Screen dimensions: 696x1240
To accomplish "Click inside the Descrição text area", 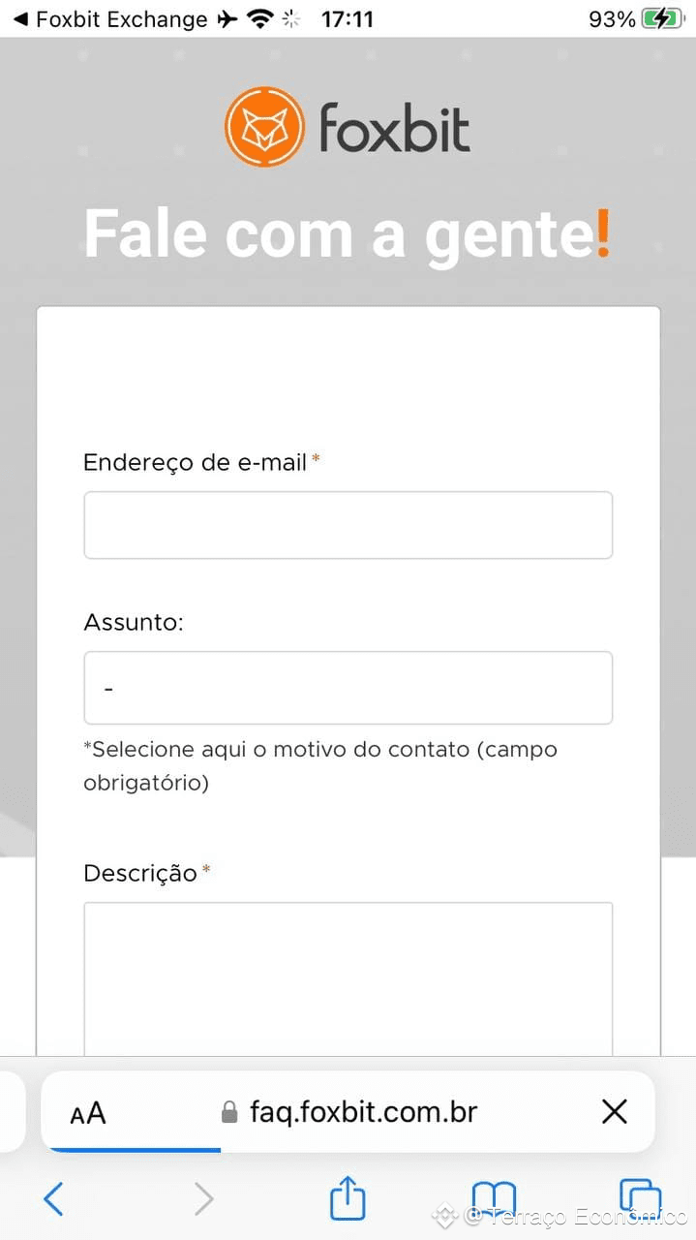I will pyautogui.click(x=348, y=978).
